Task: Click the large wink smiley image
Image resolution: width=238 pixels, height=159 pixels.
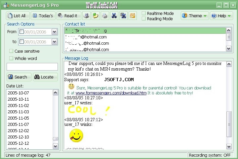Action: click(x=76, y=135)
